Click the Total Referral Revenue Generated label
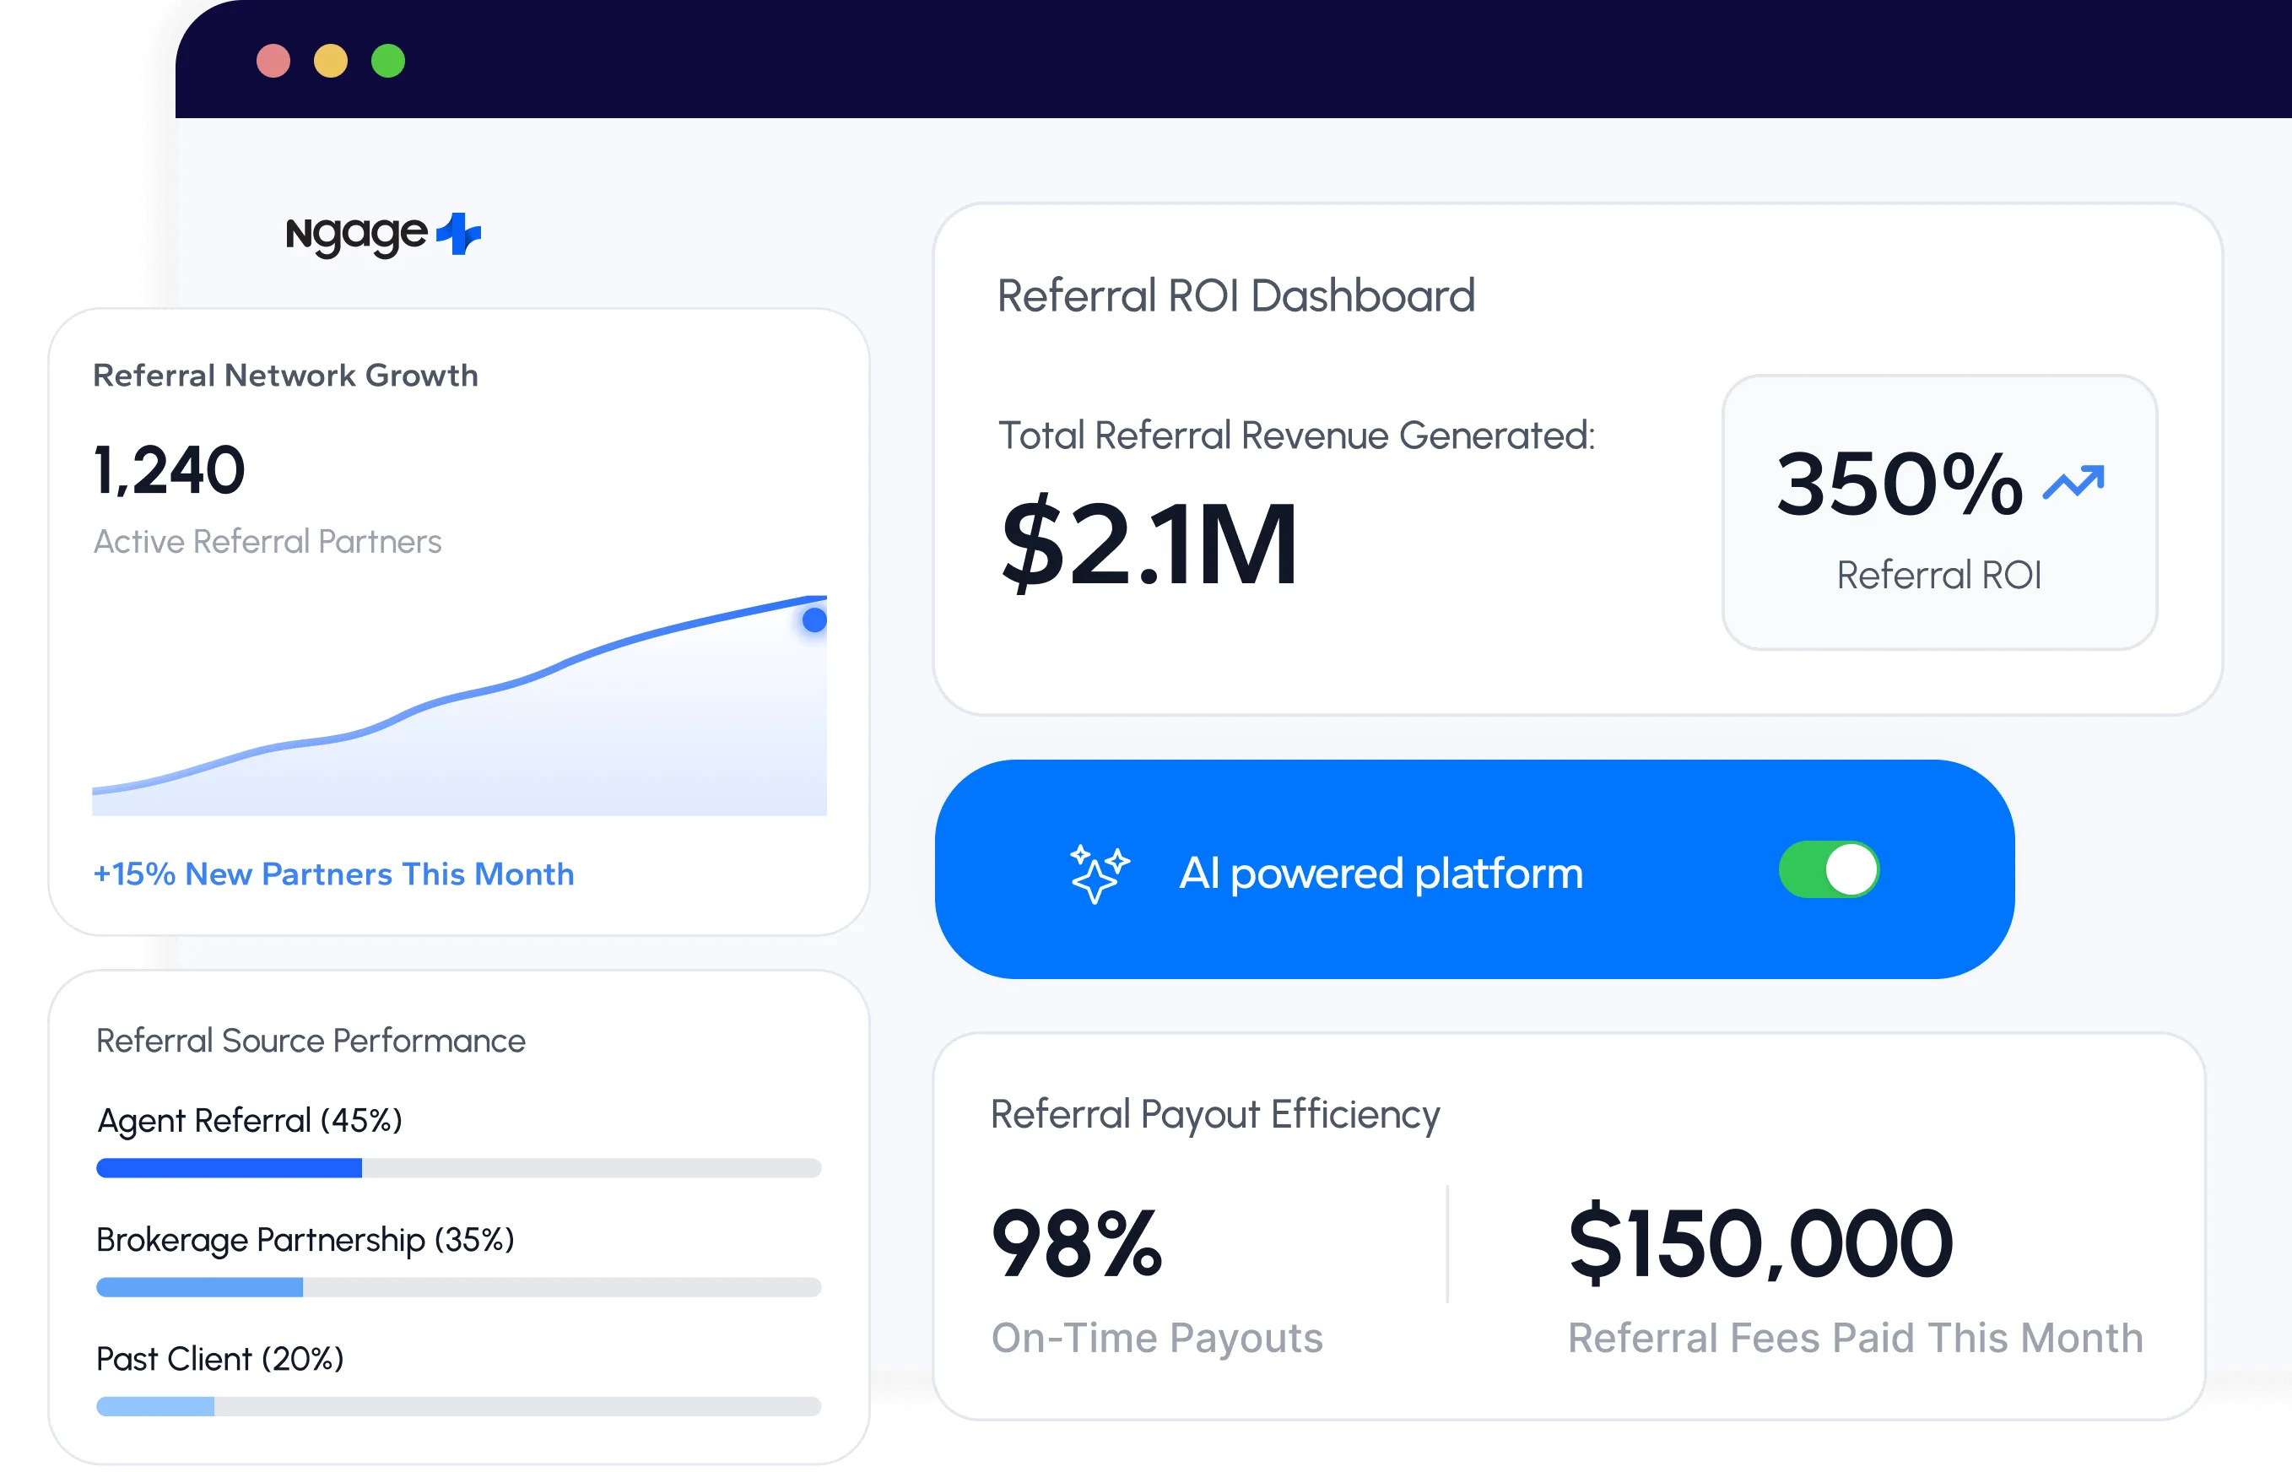The height and width of the screenshot is (1472, 2292). click(1296, 436)
